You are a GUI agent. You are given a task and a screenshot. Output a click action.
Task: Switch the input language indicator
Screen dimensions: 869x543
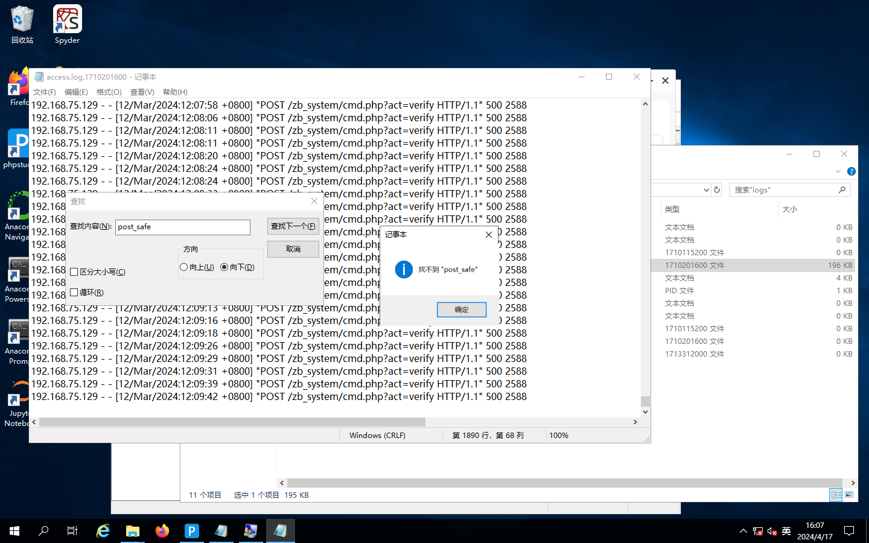click(x=786, y=531)
